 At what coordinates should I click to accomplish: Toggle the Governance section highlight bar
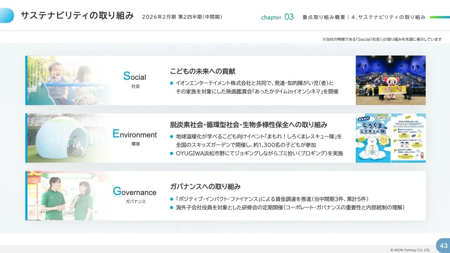[26, 196]
